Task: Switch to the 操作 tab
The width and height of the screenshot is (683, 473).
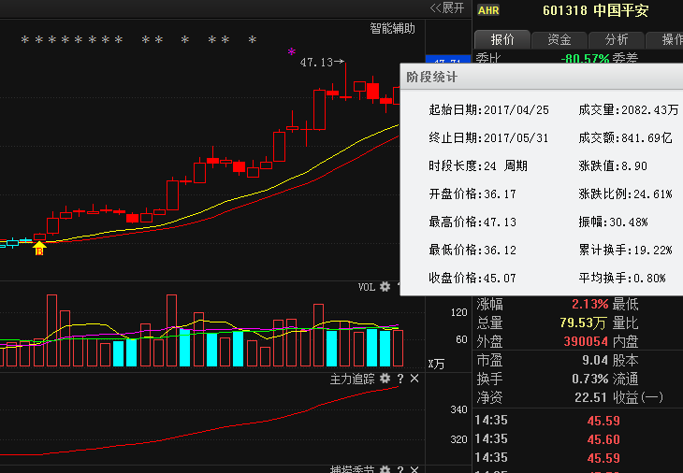Action: click(x=666, y=39)
